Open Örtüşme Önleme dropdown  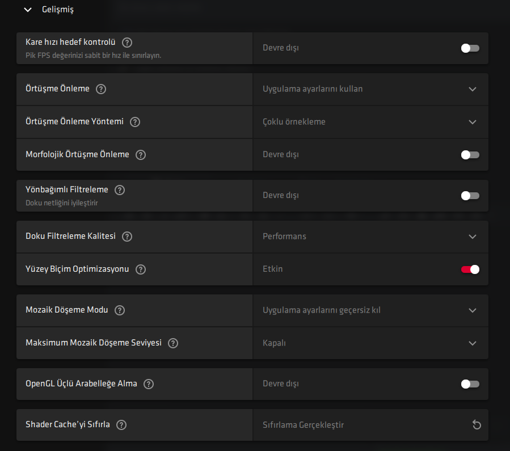(473, 89)
